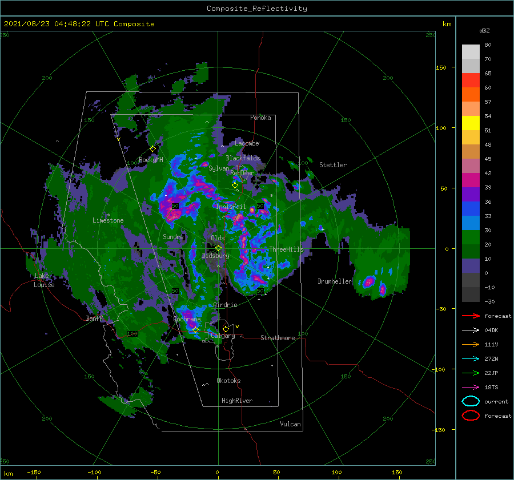
Task: Select the cyan 27ZW arrow icon
Action: tap(471, 359)
